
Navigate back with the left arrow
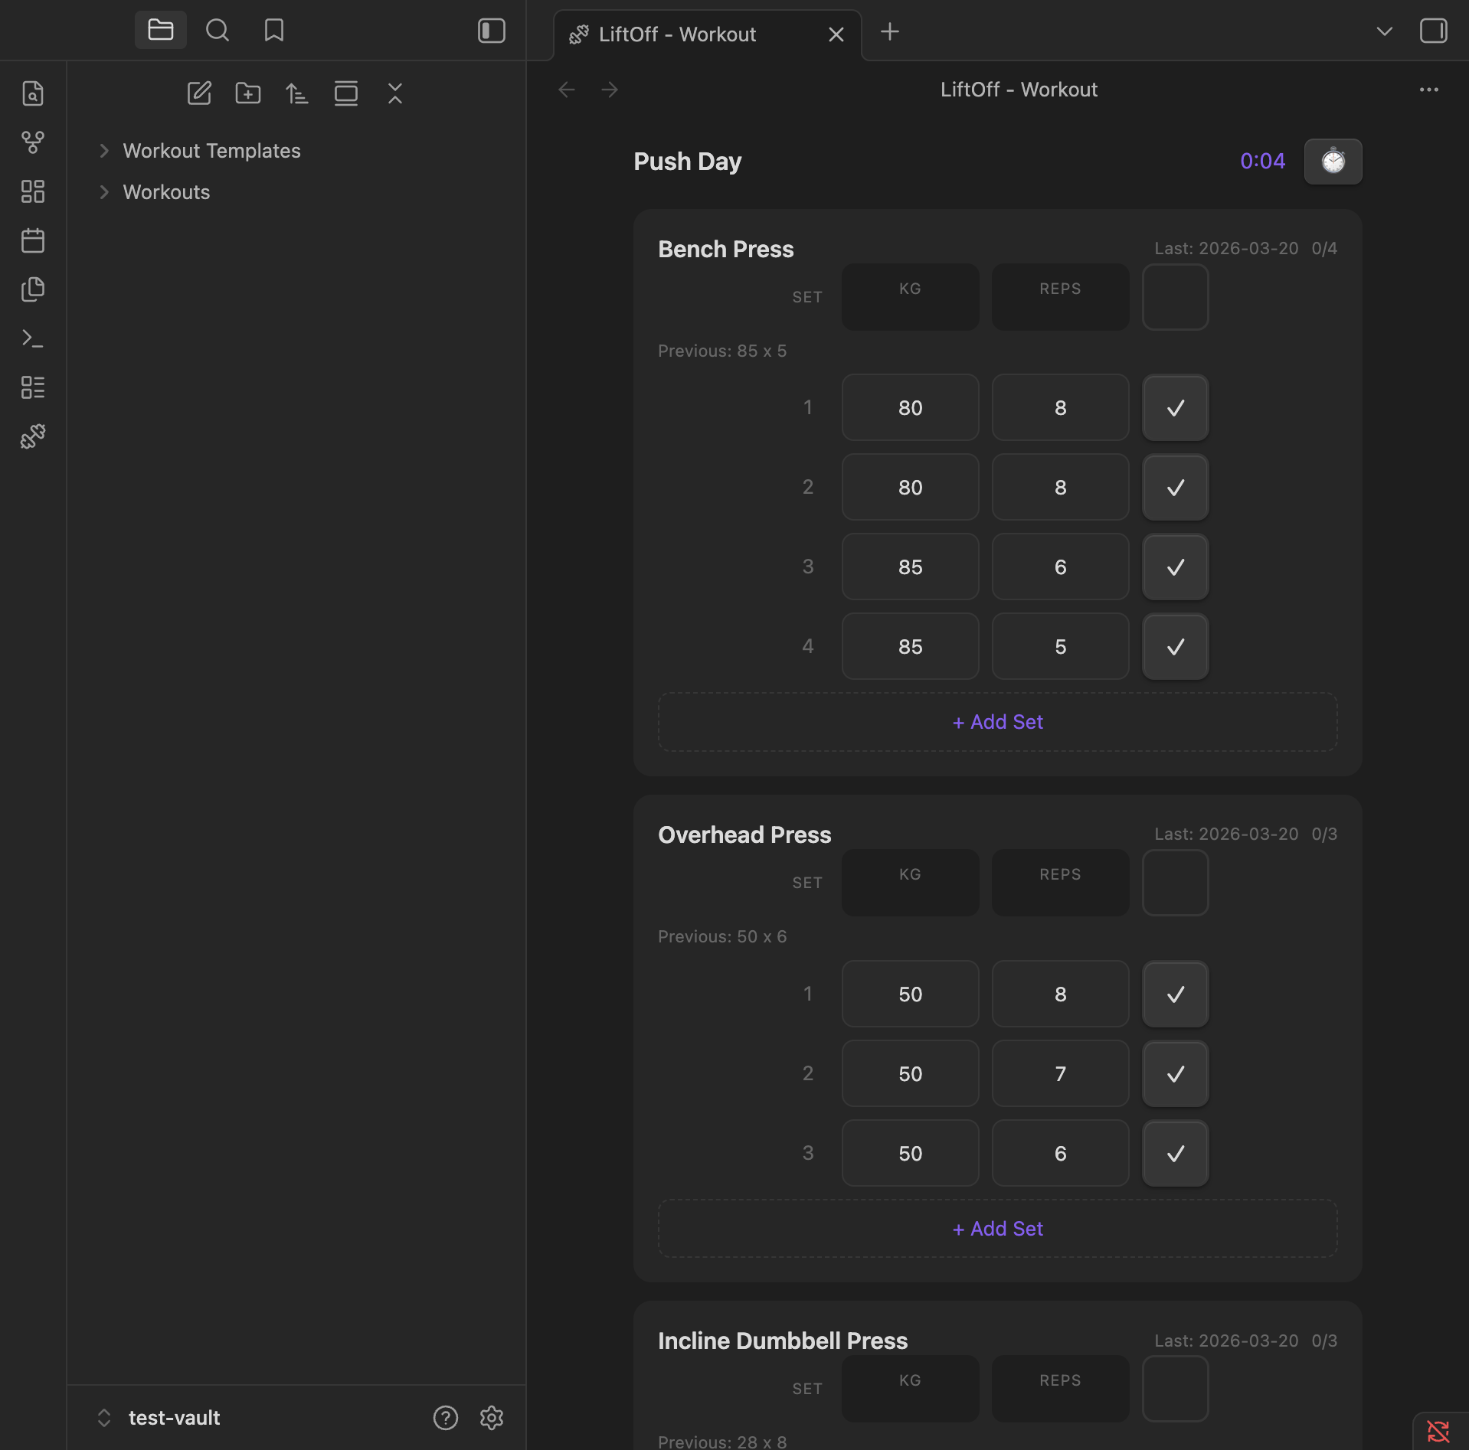[567, 90]
